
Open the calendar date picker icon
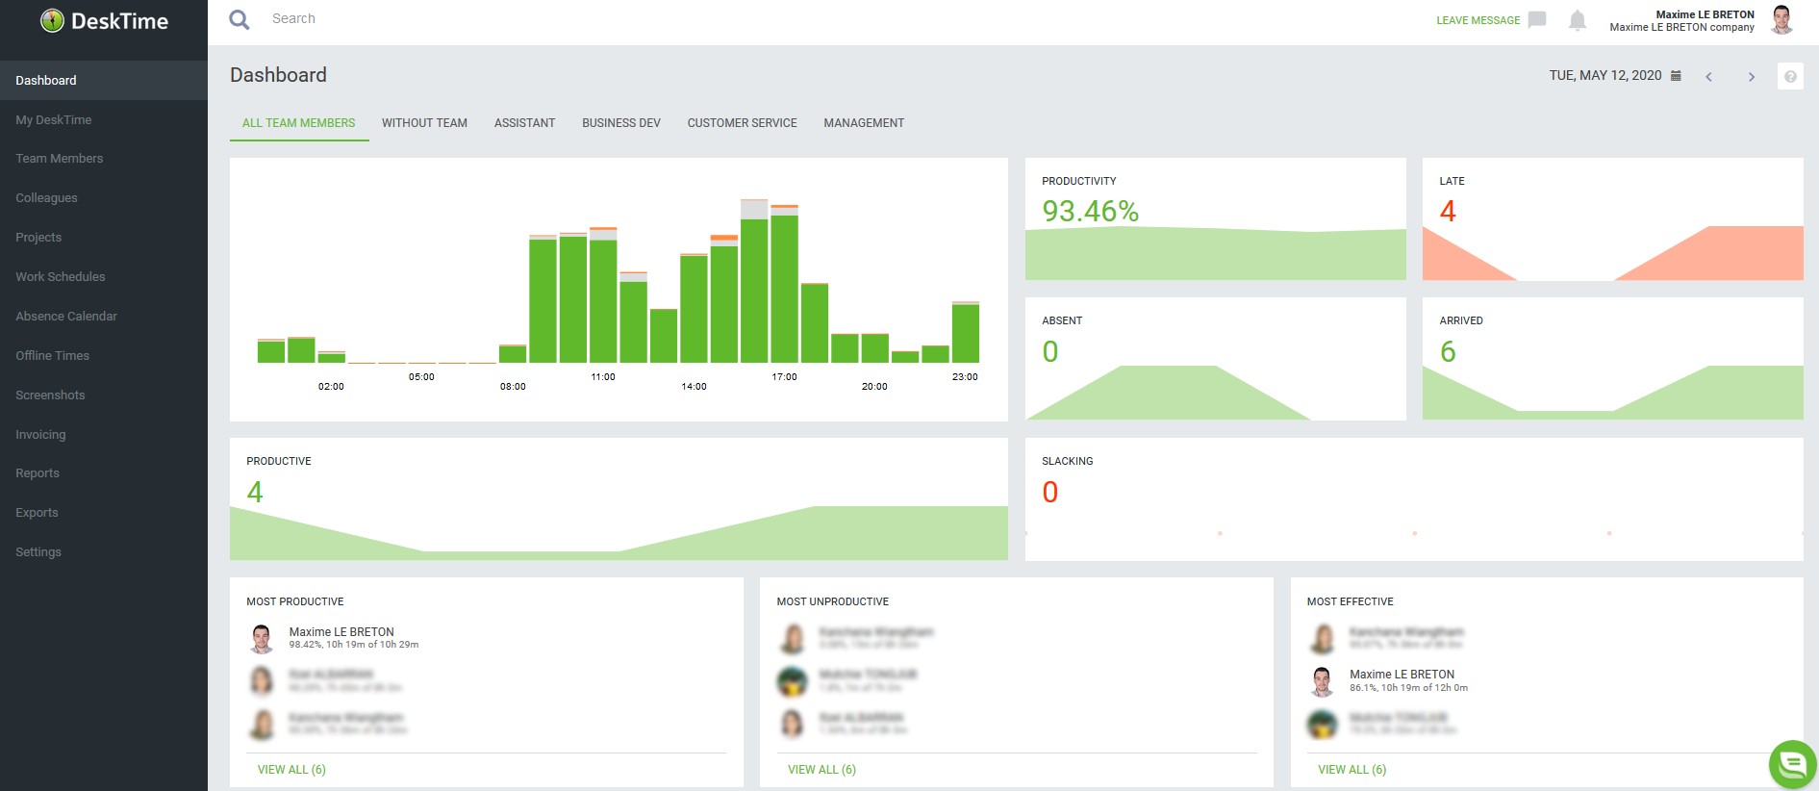1676,76
